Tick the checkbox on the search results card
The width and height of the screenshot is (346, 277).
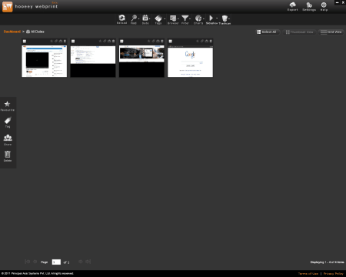coord(73,41)
